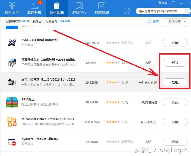Open the 软件大全 software library tab

pyautogui.click(x=12, y=8)
